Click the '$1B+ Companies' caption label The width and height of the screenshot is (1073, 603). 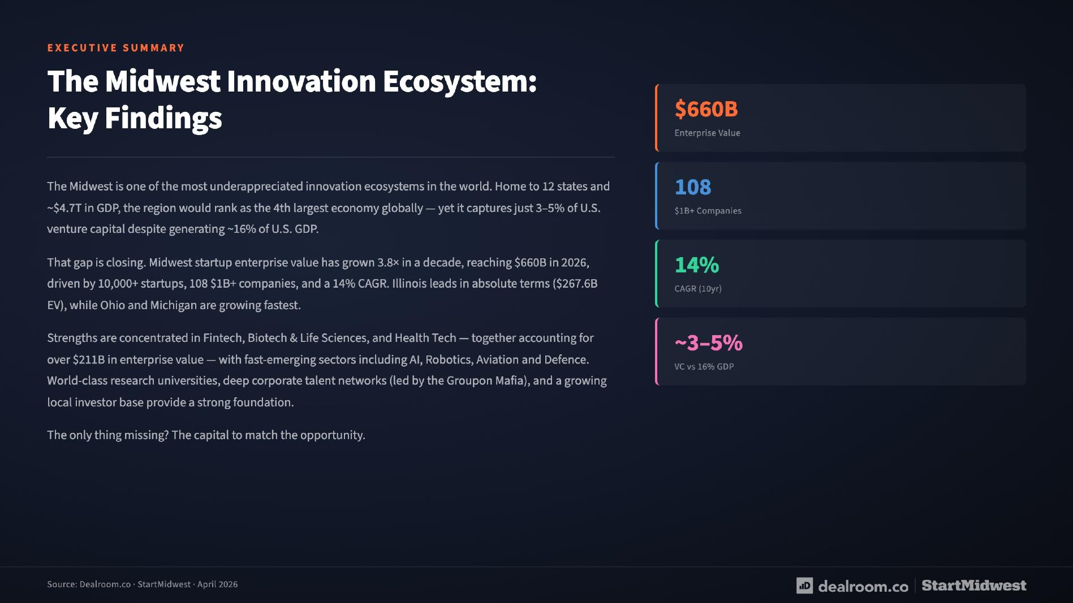coord(708,211)
